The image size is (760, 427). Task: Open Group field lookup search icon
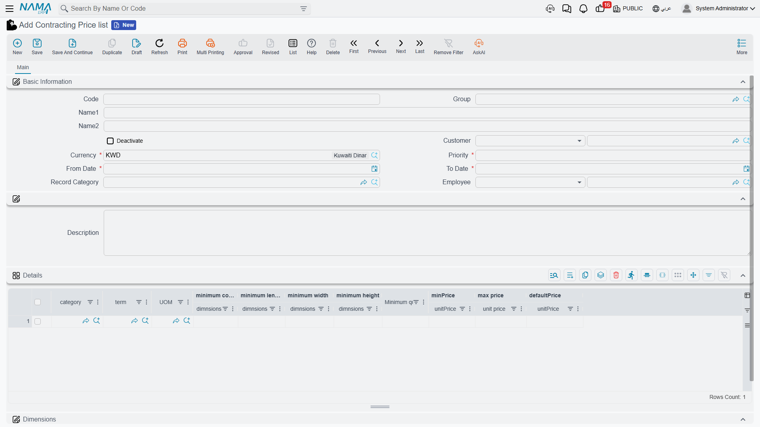(x=746, y=99)
